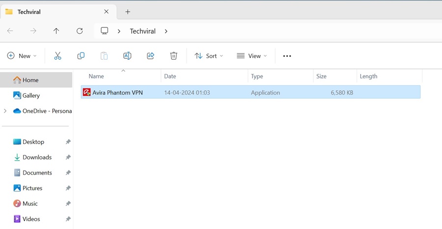Click the Copy icon in toolbar
442x229 pixels.
point(81,56)
